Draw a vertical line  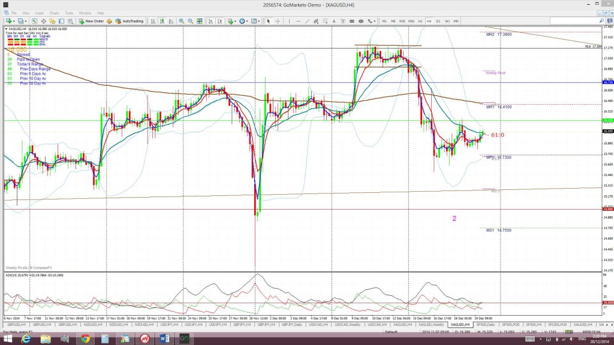[289, 21]
